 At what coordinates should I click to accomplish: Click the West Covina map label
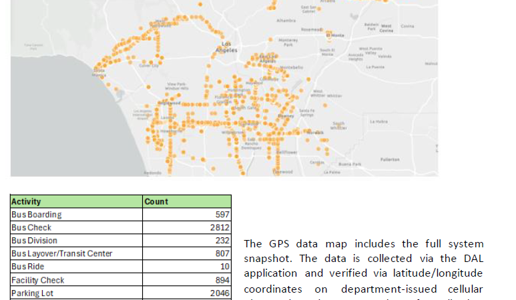coord(386,28)
